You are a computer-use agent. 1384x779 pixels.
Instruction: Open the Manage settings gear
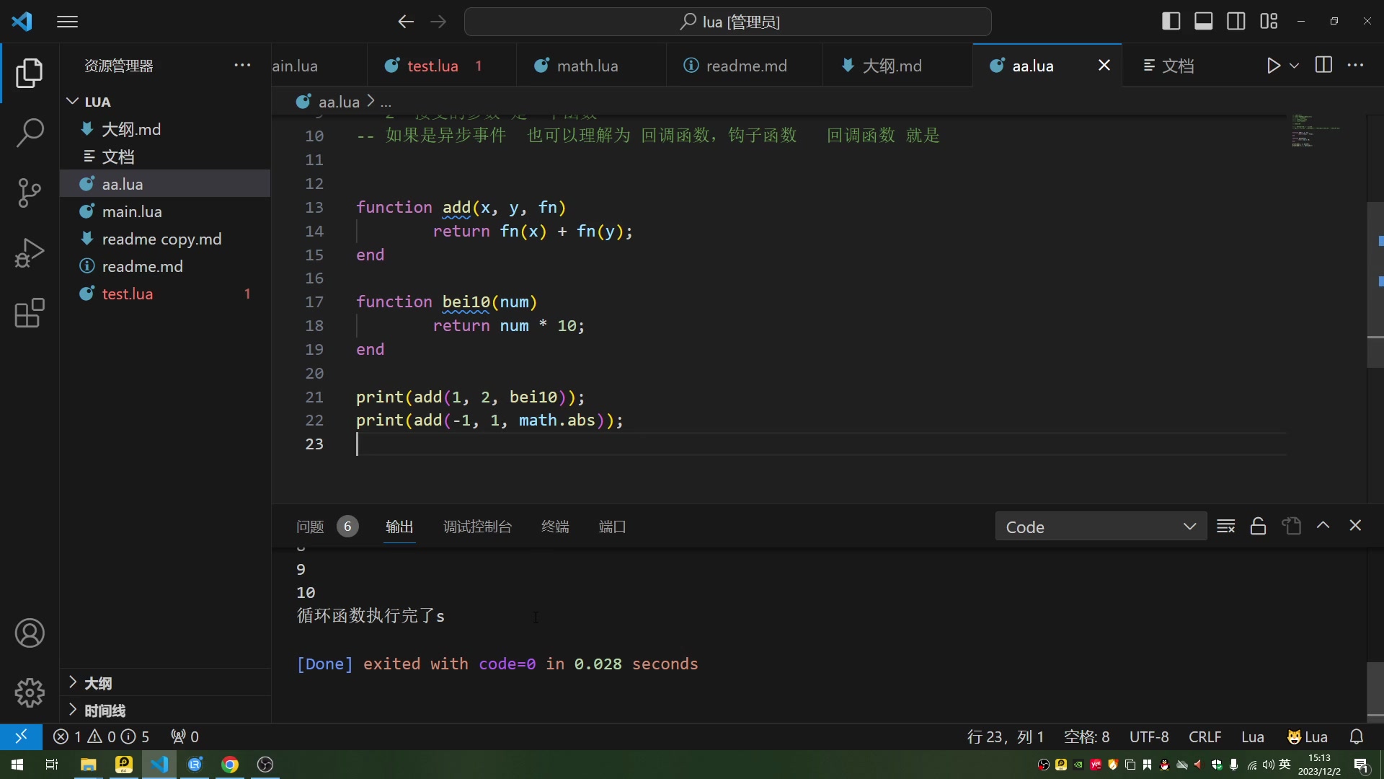point(30,692)
